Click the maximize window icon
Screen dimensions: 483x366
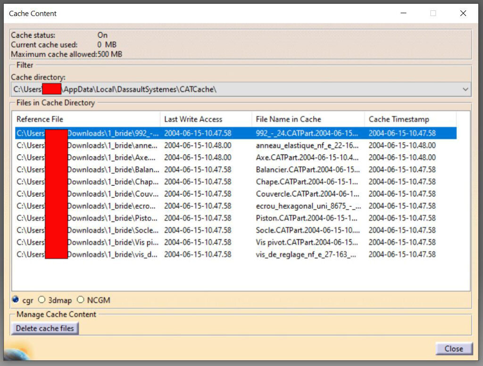pyautogui.click(x=433, y=13)
